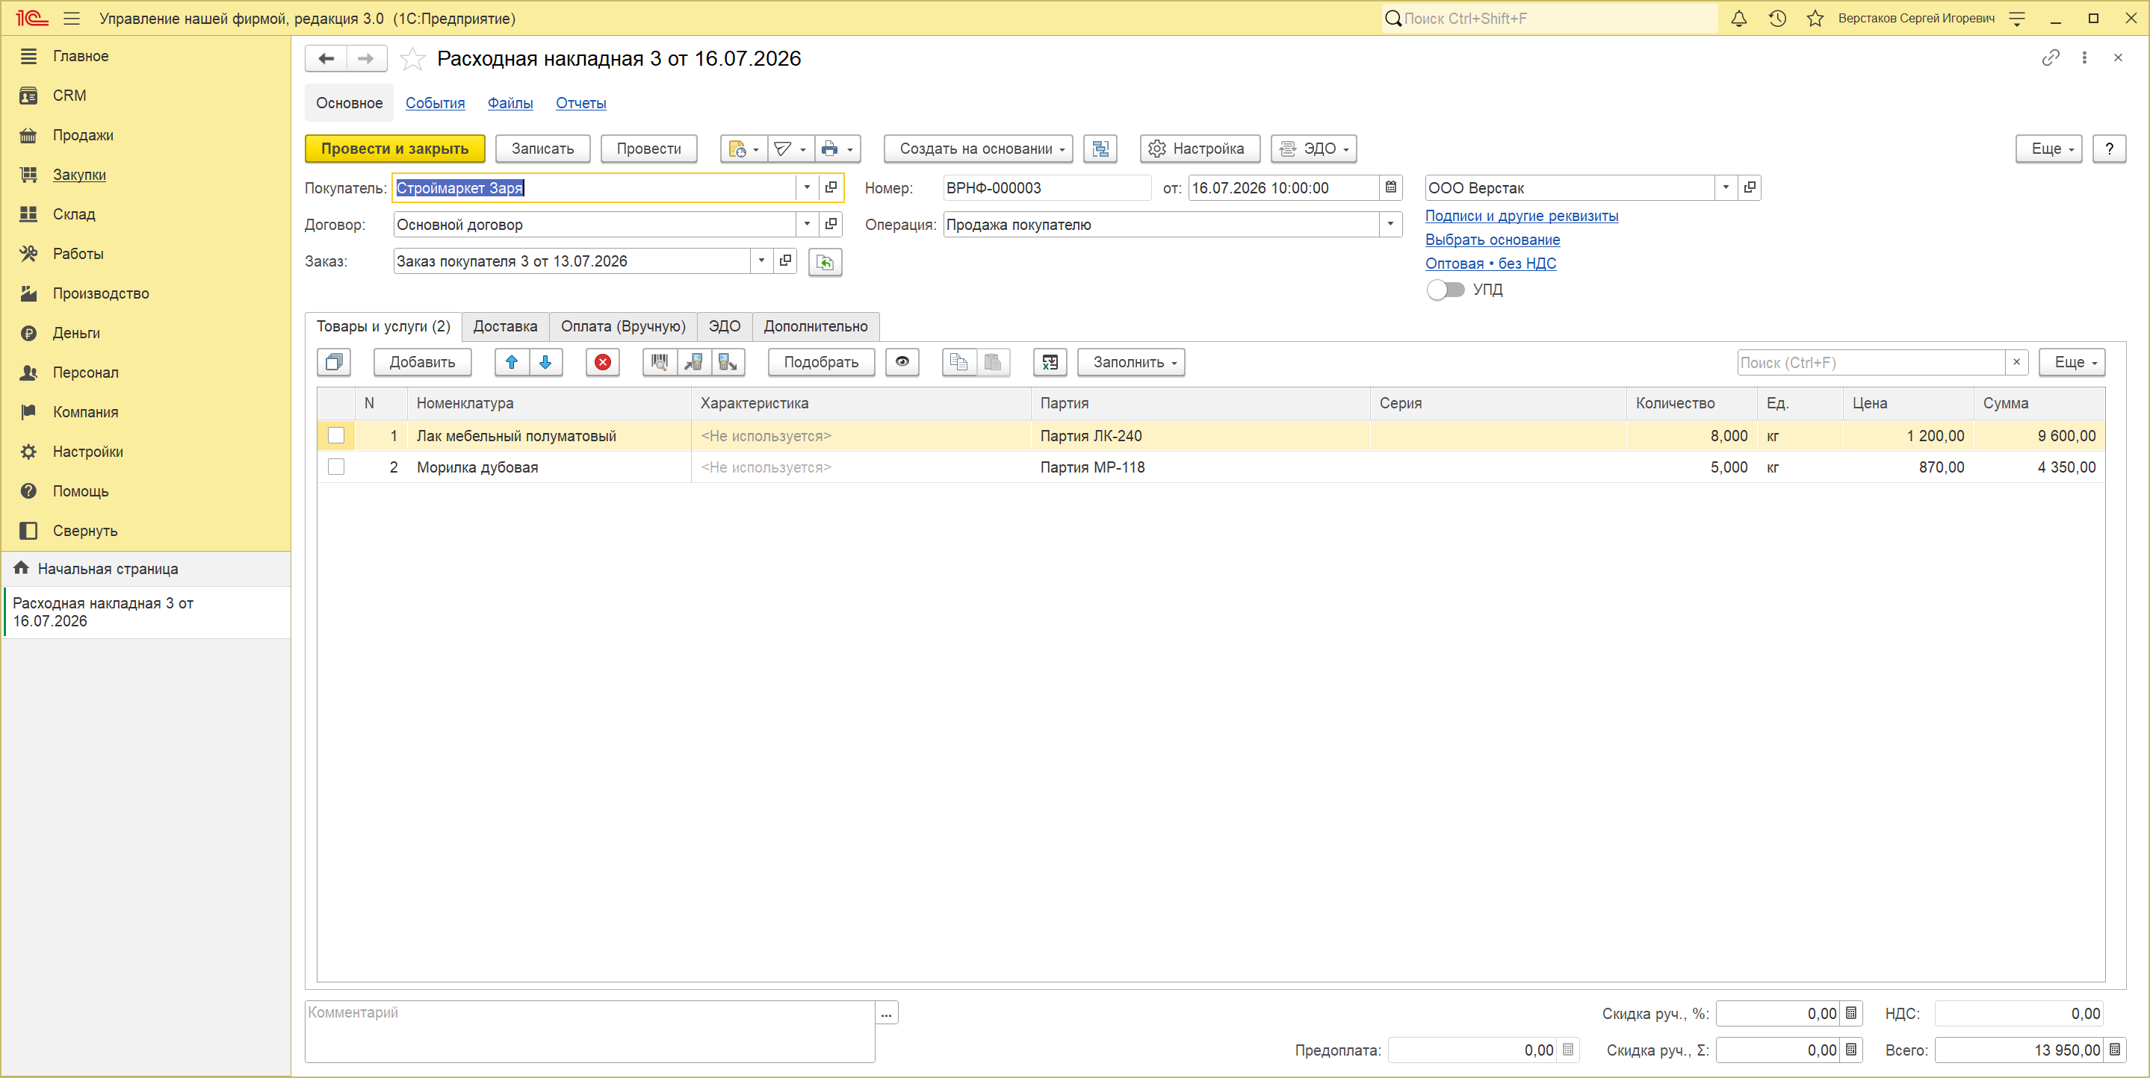The height and width of the screenshot is (1078, 2150).
Task: Click the Комментарий text field
Action: 590,1032
